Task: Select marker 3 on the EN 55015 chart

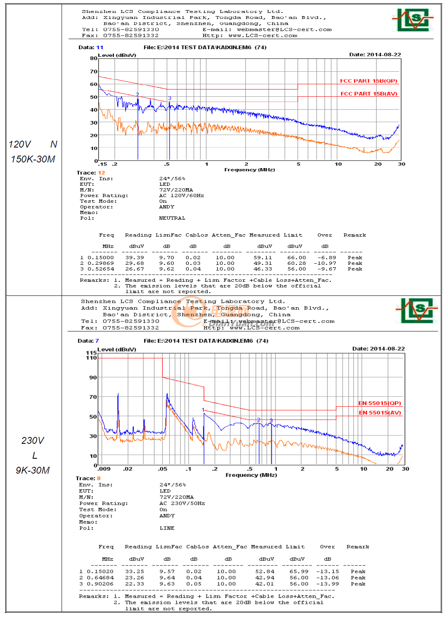Action: [271, 421]
